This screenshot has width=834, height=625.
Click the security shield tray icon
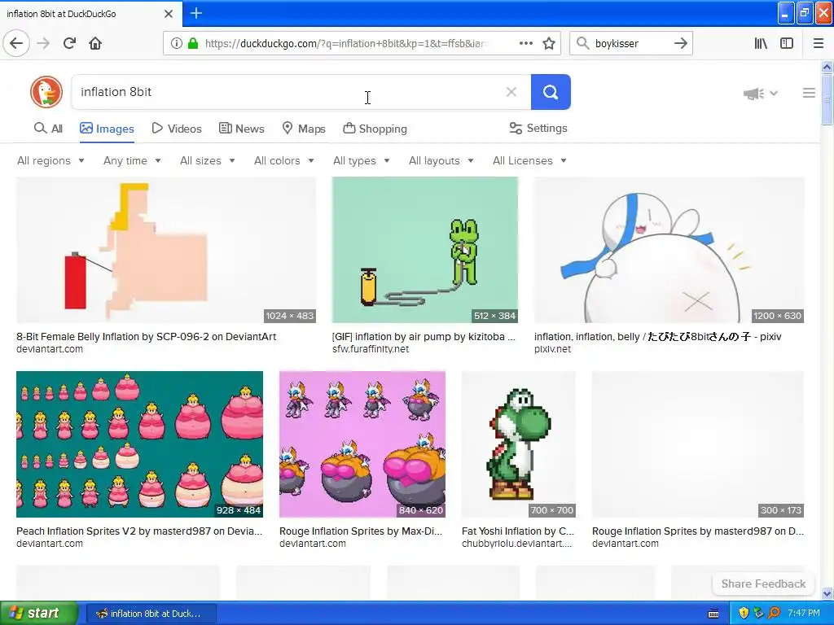click(x=744, y=614)
